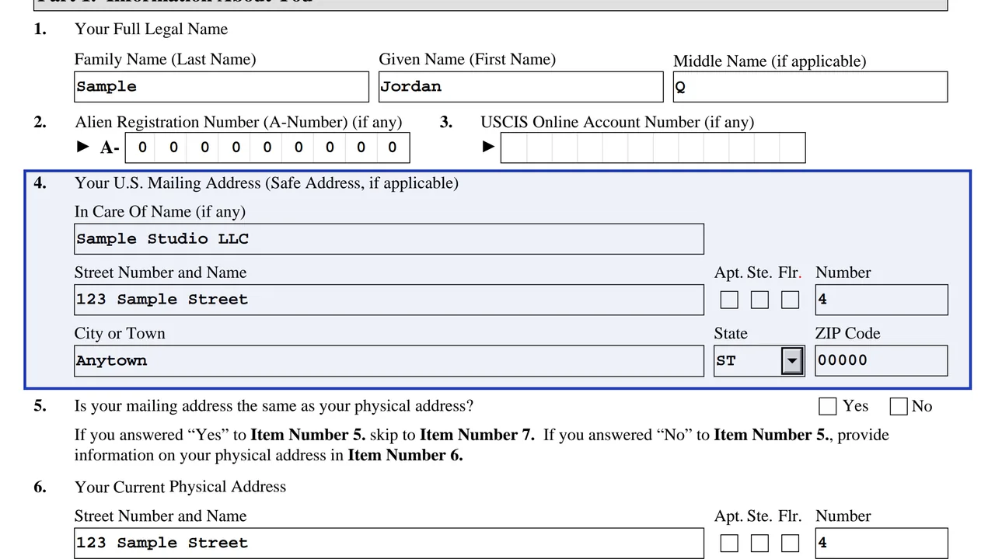Click the "Your Full Legal Name" heading text
Screen dimensions: 995x559
tap(152, 30)
